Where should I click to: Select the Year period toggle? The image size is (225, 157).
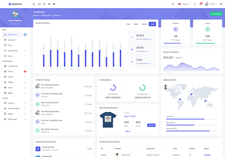[x=152, y=24]
